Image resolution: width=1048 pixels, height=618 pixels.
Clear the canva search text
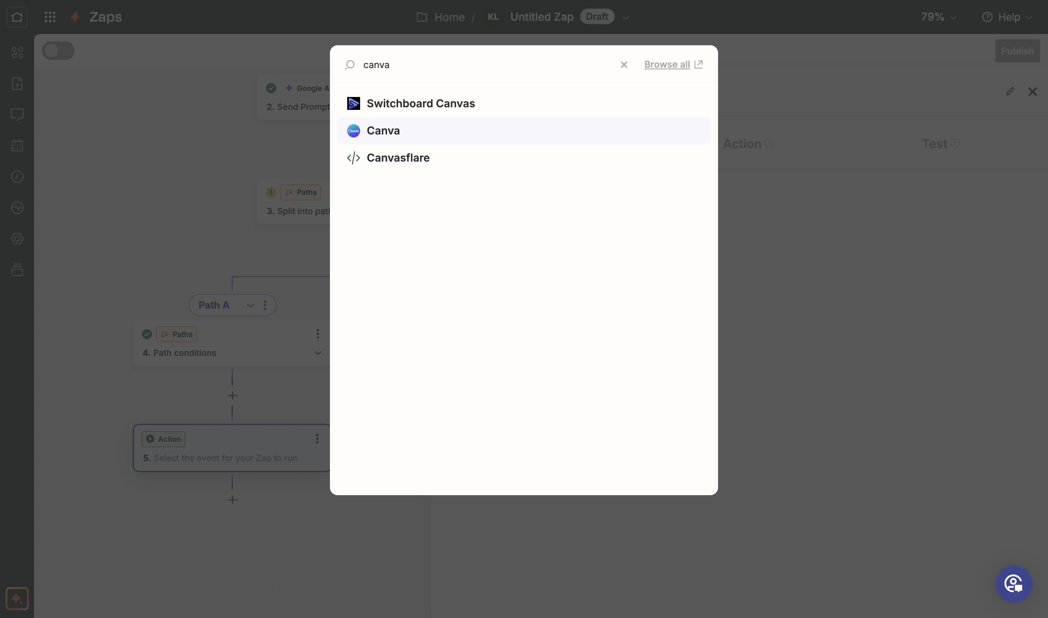(x=624, y=65)
